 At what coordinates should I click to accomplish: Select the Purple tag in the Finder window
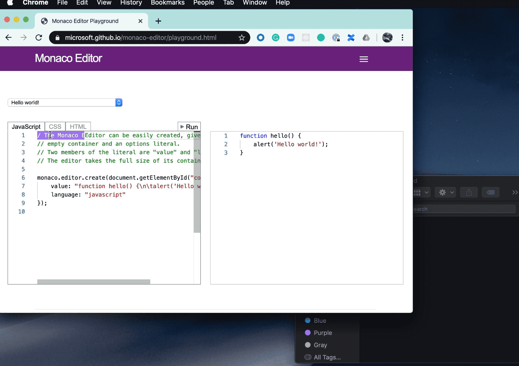coord(319,333)
